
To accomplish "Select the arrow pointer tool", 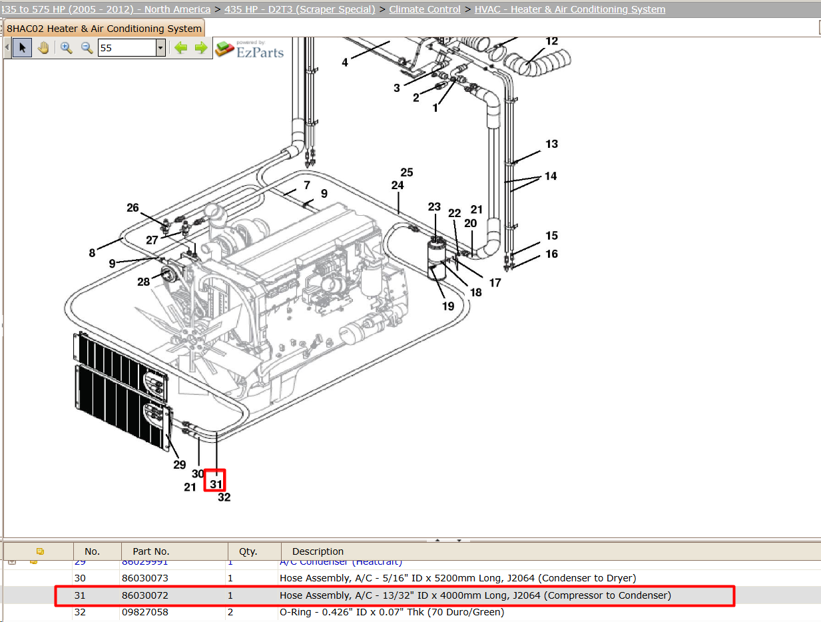I will [x=23, y=48].
